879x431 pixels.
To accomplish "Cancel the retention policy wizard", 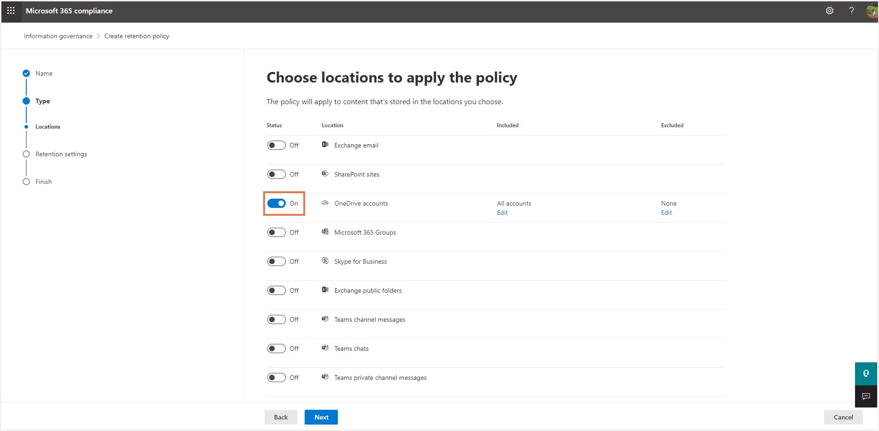I will 843,417.
